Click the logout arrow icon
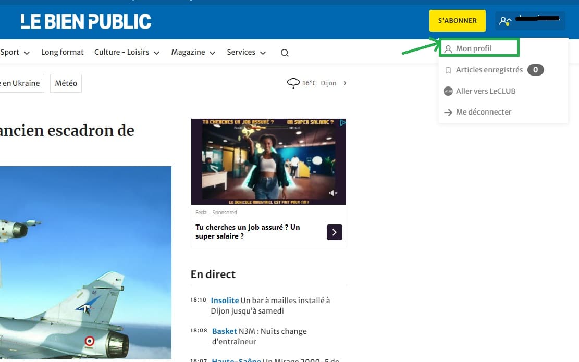579x362 pixels. [448, 112]
